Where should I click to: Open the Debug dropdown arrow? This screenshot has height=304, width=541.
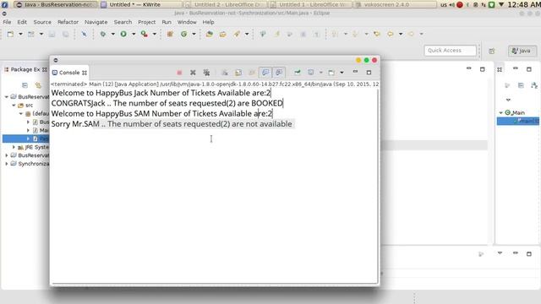pos(112,34)
